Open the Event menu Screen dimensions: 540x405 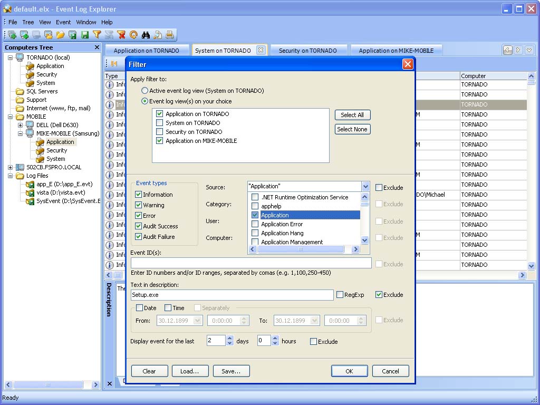[63, 22]
